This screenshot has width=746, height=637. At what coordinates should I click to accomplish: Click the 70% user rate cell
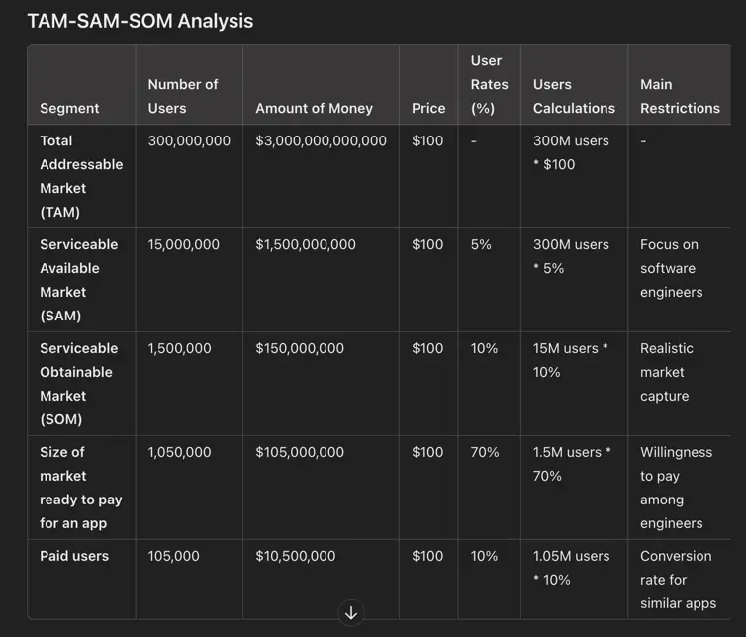pos(485,452)
